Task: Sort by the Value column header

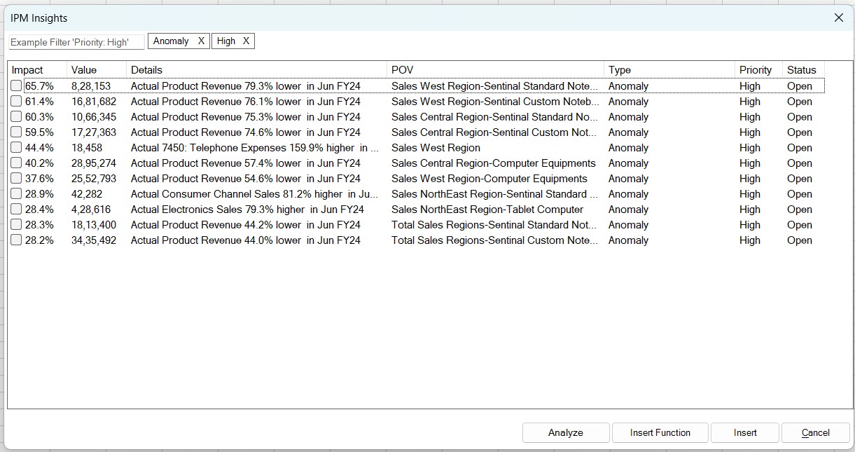Action: [97, 70]
